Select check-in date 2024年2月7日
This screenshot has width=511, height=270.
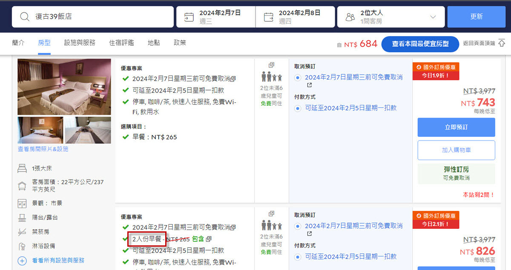click(216, 17)
